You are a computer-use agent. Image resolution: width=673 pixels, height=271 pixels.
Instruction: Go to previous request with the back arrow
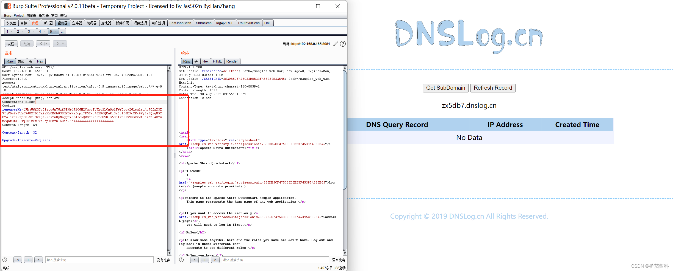point(41,44)
